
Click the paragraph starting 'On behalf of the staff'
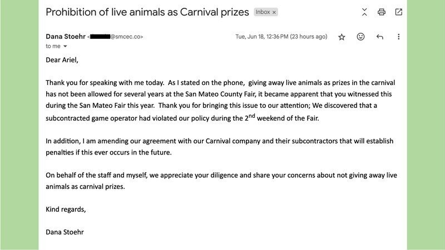click(220, 181)
